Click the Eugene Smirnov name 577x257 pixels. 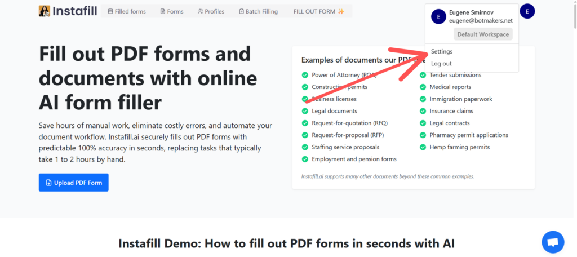pyautogui.click(x=471, y=12)
